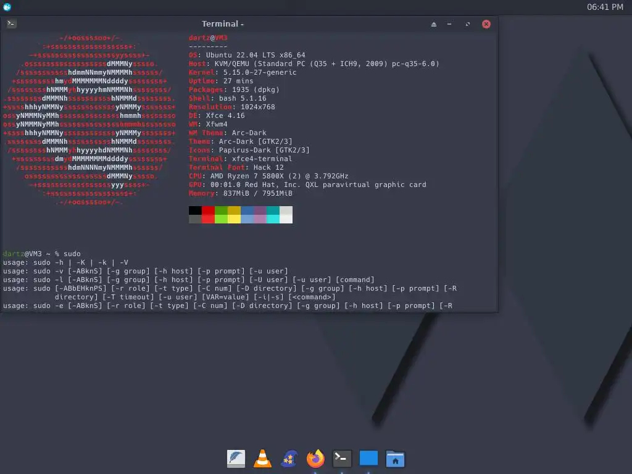Click the 'WM: Xfwm4' line
The height and width of the screenshot is (474, 632).
(208, 124)
